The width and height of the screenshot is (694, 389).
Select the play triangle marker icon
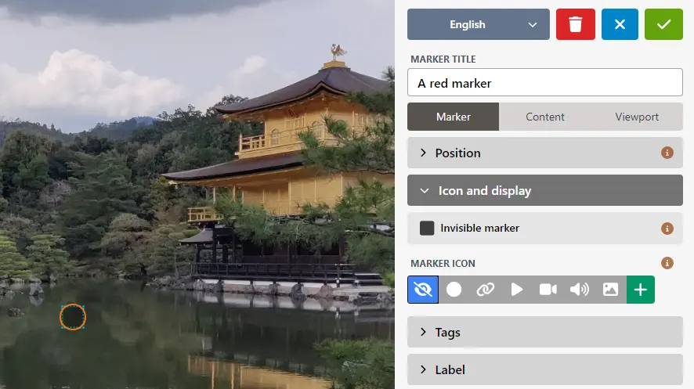tap(517, 290)
